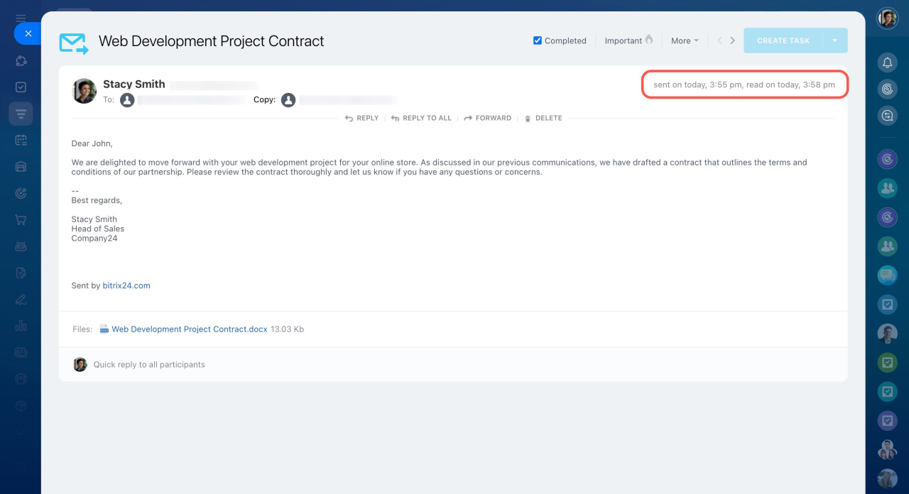The image size is (909, 494).
Task: Click the spiral icon below the bell
Action: 887,89
